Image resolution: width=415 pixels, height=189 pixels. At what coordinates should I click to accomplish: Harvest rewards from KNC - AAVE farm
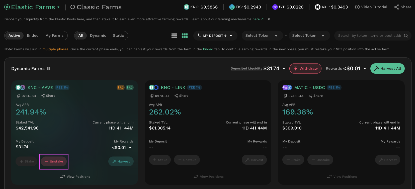[x=121, y=161]
